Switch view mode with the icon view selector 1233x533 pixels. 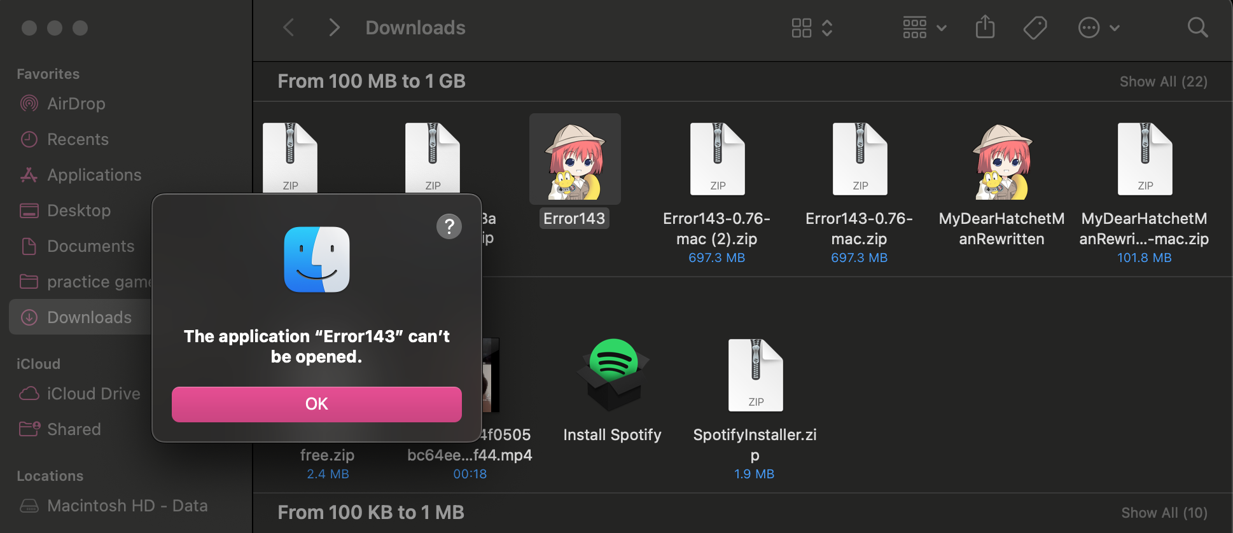click(x=811, y=27)
